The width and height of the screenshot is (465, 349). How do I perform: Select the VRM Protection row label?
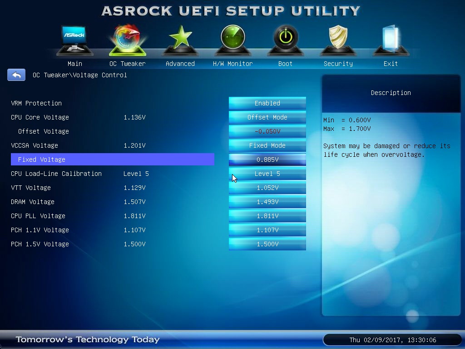pos(36,103)
